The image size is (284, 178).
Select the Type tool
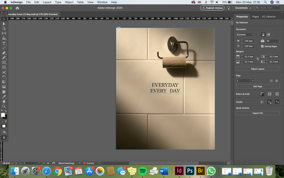pos(4,43)
